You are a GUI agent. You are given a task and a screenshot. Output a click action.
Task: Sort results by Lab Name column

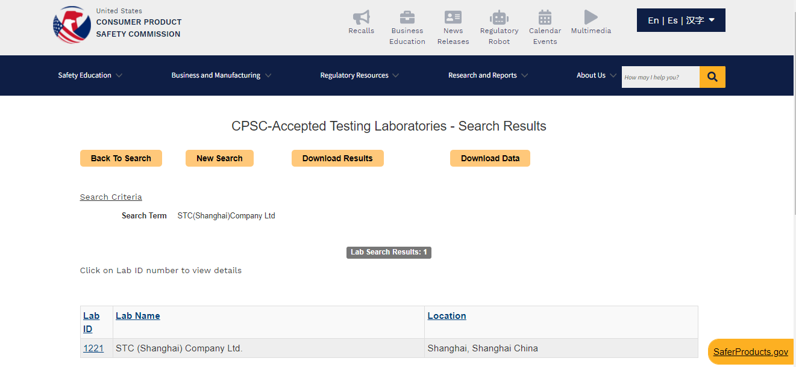(x=138, y=315)
